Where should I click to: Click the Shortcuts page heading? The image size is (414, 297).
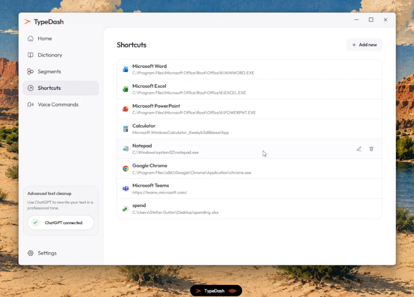[132, 45]
